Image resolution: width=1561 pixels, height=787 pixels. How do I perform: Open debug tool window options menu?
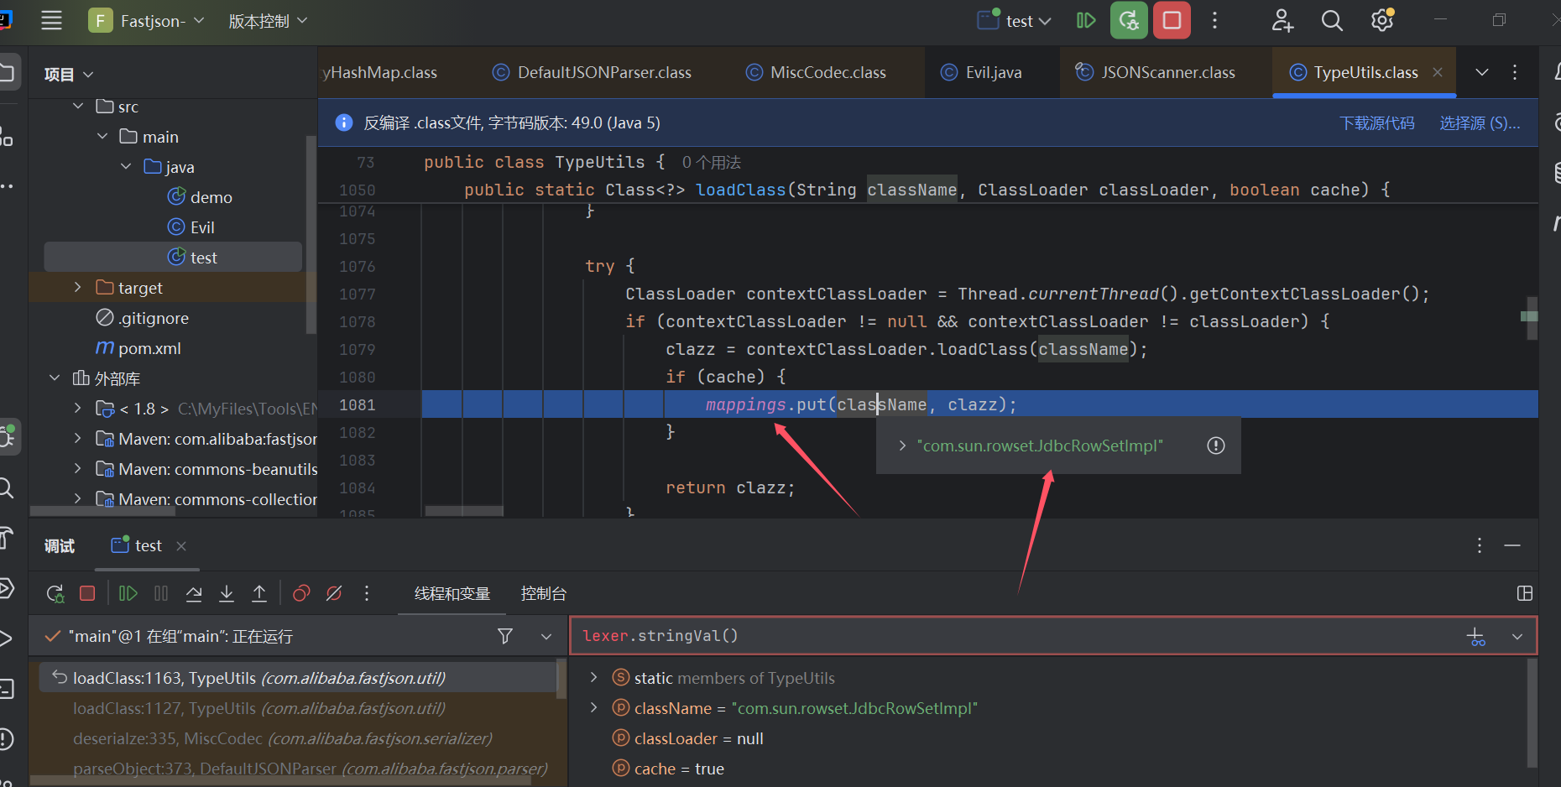(x=1480, y=546)
